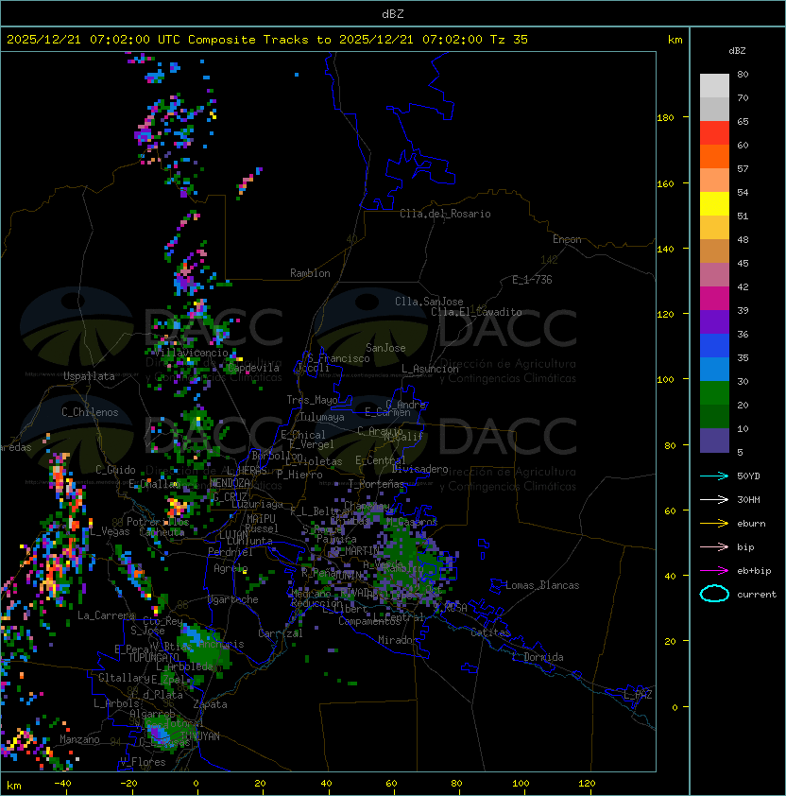Select the purple swatch in dBZ scale
Viewport: 786px width, 796px height.
(714, 321)
